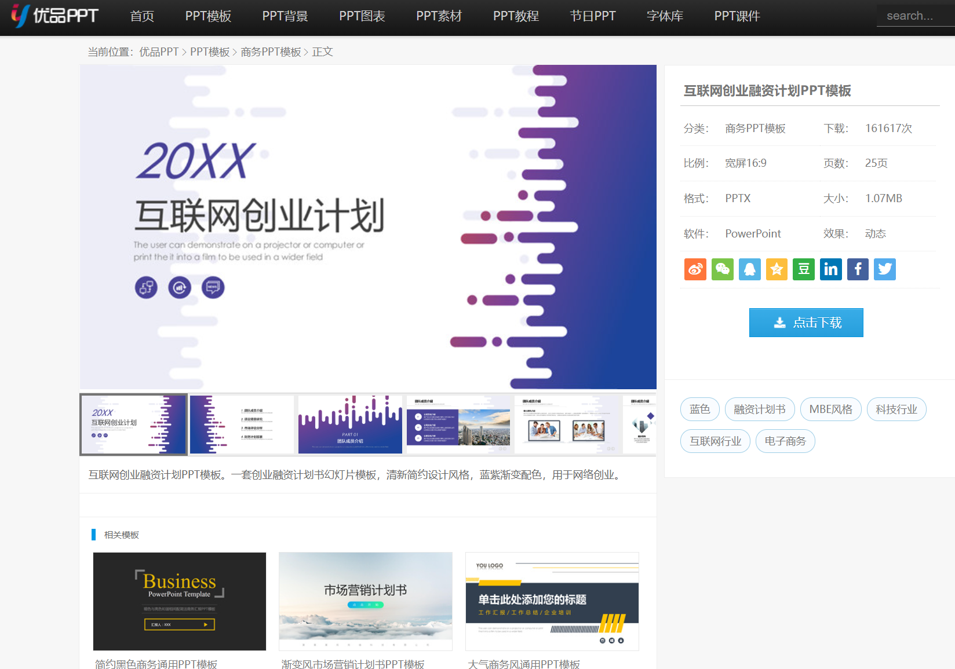
Task: Open the 市场营销计划书 template preview
Action: coord(366,601)
